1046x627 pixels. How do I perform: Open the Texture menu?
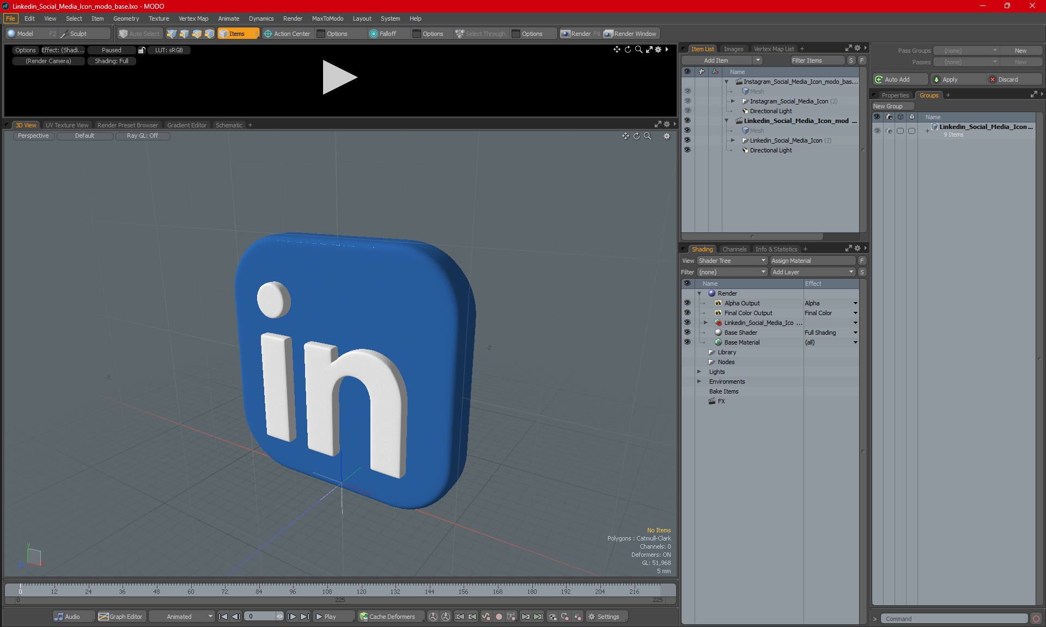tap(159, 19)
